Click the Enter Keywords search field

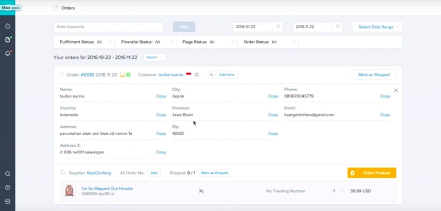(109, 27)
